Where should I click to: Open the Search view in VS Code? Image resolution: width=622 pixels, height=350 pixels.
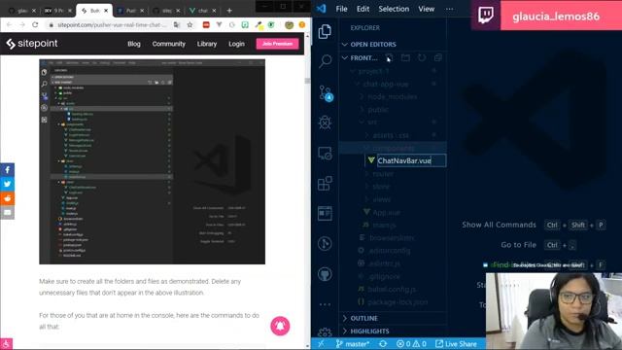pyautogui.click(x=326, y=61)
